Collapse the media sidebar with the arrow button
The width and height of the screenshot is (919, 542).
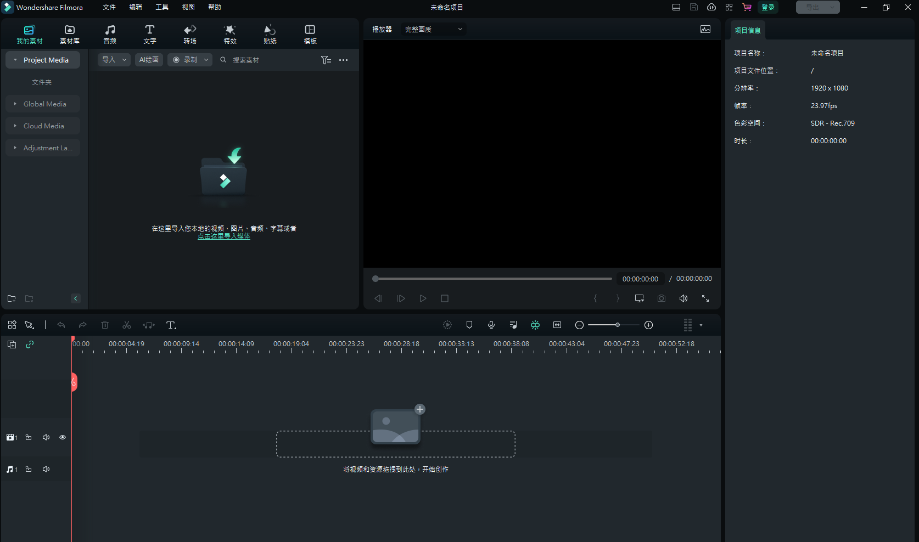(76, 298)
